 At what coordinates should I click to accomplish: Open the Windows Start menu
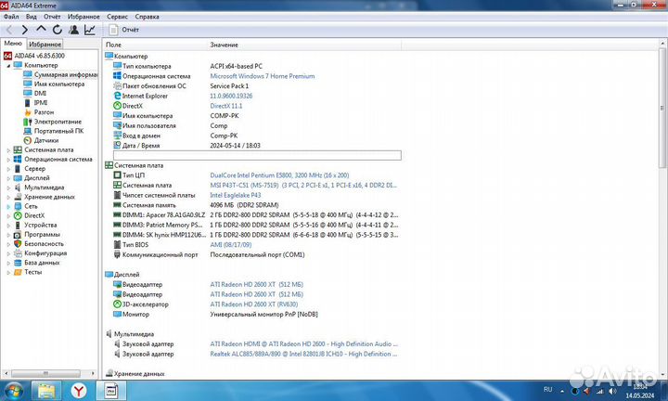point(13,391)
